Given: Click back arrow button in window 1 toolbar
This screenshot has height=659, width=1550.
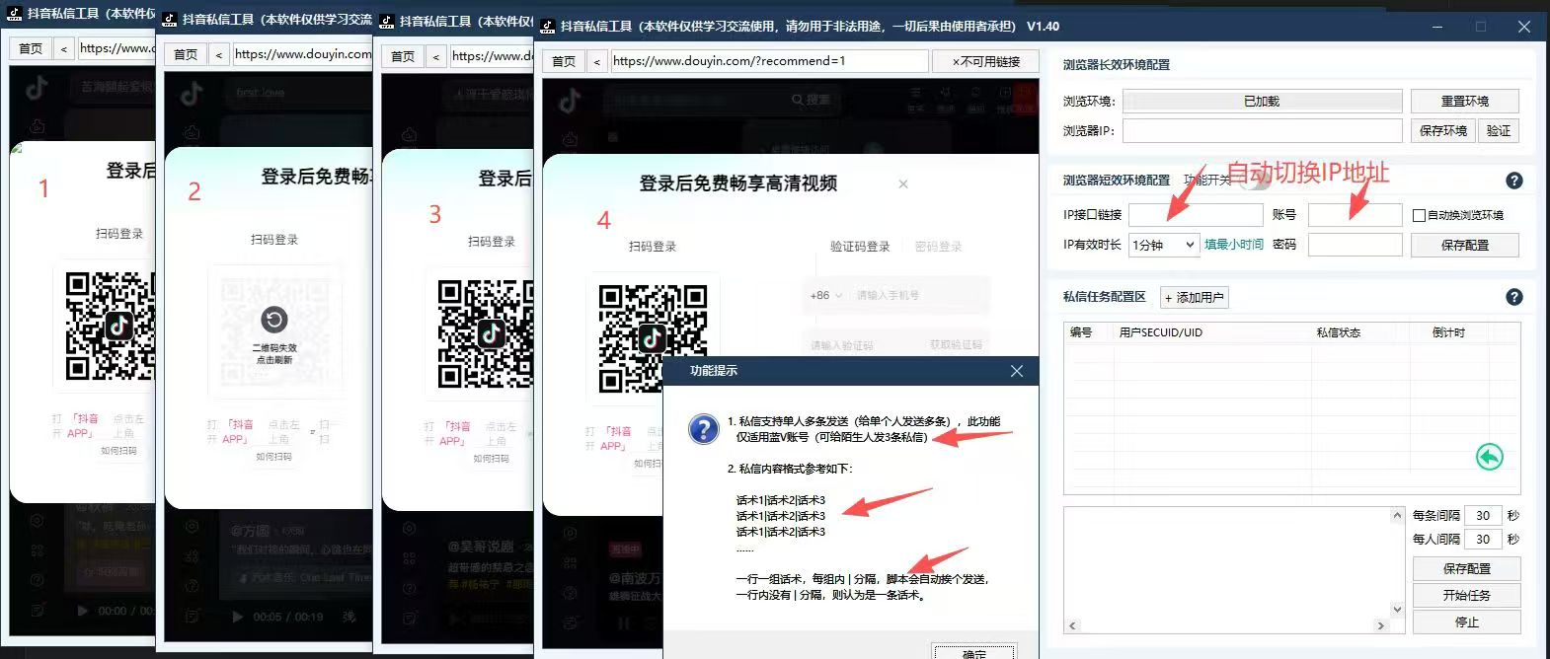Looking at the screenshot, I should [x=63, y=47].
